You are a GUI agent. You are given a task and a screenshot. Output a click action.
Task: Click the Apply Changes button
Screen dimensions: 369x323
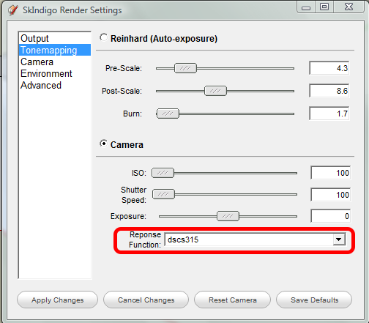tap(57, 300)
